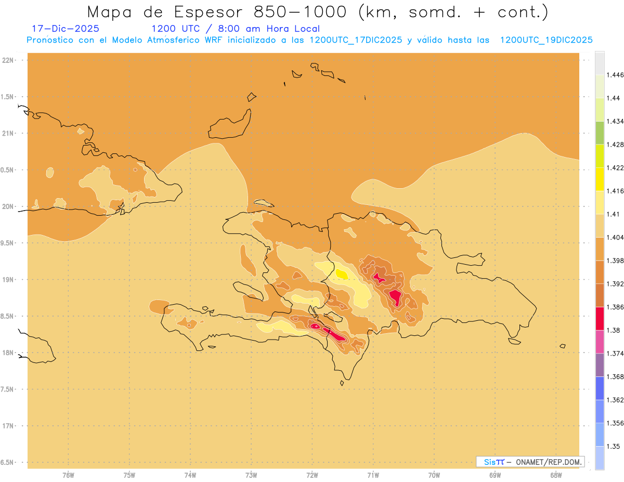Click the latitude label '17N'
This screenshot has height=482, width=624.
click(x=8, y=426)
